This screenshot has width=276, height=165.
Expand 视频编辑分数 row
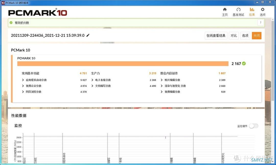pos(162,92)
